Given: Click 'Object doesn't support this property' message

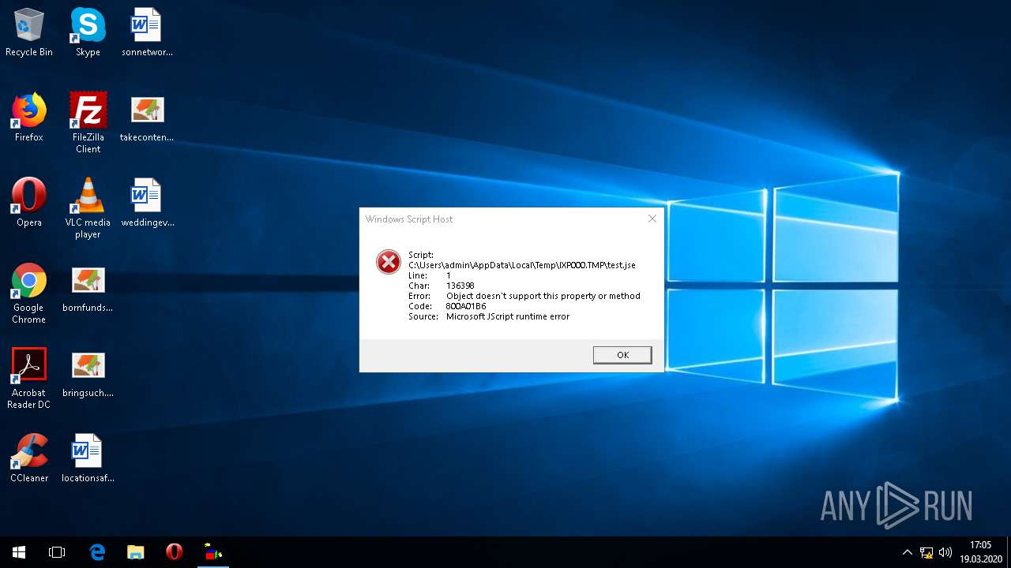Looking at the screenshot, I should point(543,296).
